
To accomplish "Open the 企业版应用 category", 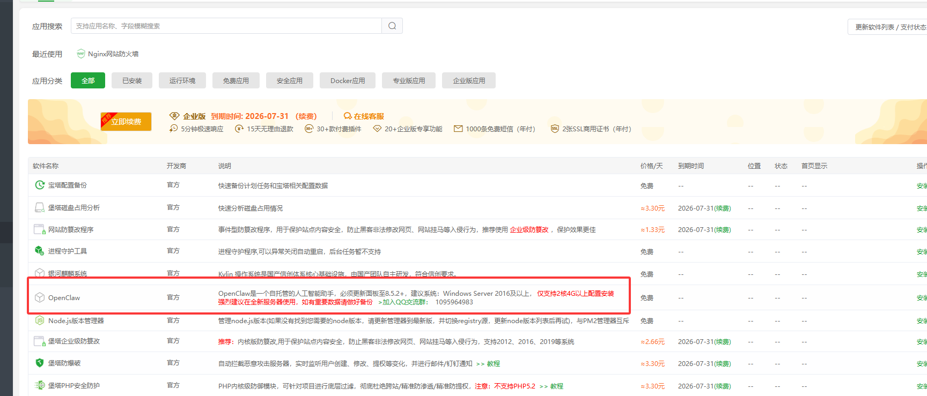I will 469,81.
